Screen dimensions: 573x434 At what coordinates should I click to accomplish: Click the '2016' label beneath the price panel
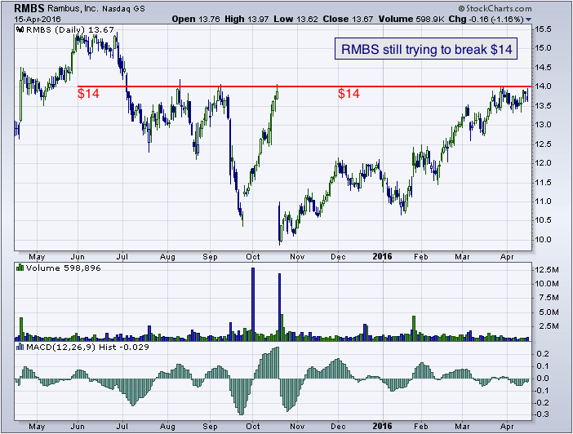(x=382, y=256)
